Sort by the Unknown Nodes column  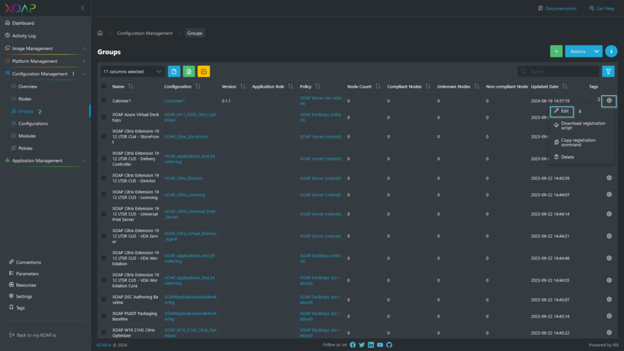477,87
